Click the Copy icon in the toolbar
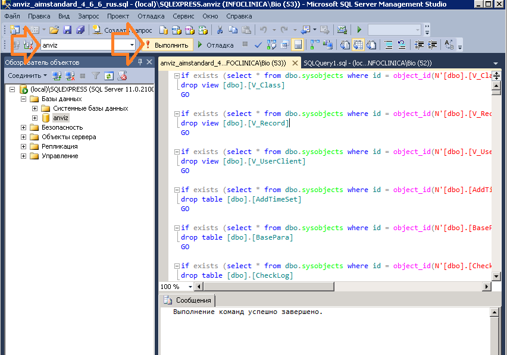This screenshot has height=355, width=507. (x=233, y=30)
